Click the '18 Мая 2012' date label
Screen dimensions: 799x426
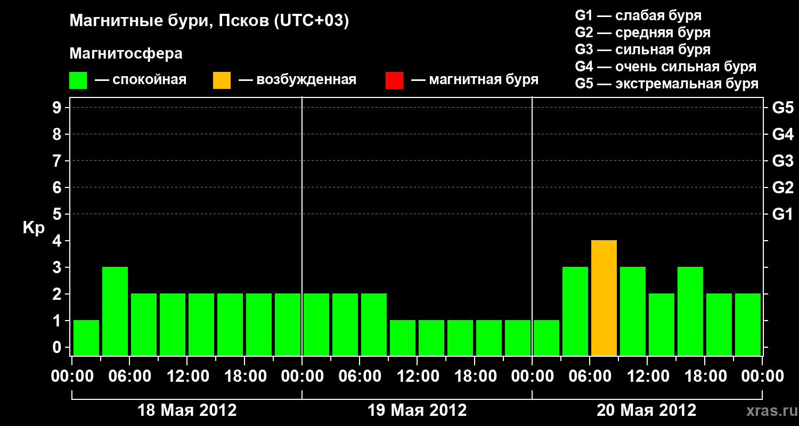point(187,410)
